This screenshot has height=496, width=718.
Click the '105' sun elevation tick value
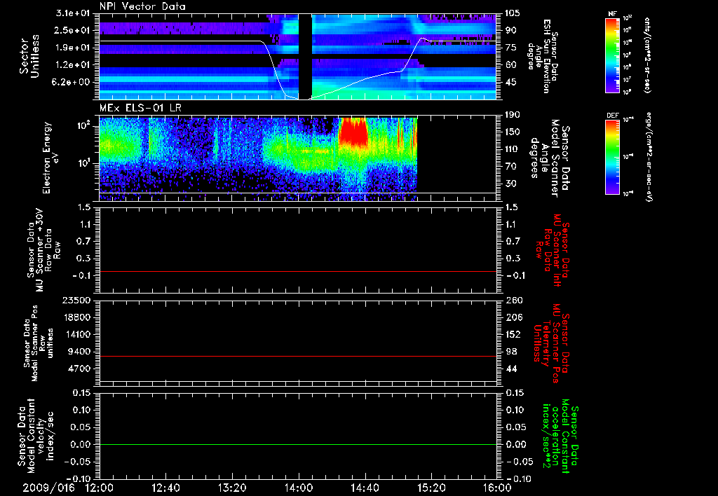coord(513,13)
